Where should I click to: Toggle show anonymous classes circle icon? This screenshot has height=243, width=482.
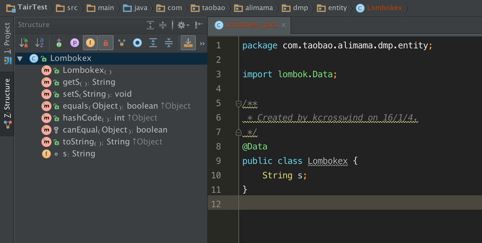coord(137,43)
